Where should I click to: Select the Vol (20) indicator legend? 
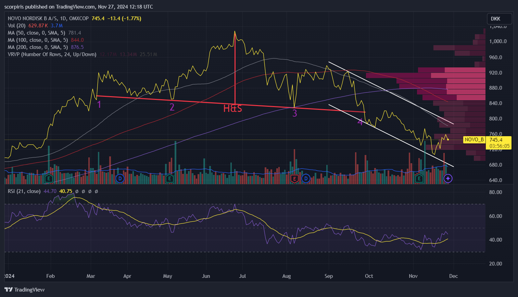(x=16, y=26)
